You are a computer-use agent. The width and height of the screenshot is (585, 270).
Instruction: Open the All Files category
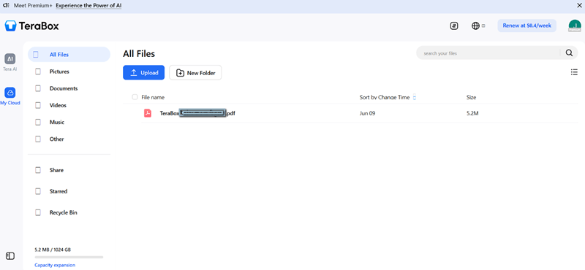click(69, 55)
